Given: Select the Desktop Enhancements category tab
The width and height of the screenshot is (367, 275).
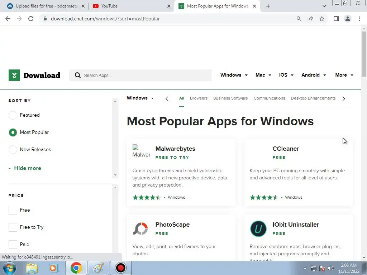Looking at the screenshot, I should pyautogui.click(x=313, y=98).
